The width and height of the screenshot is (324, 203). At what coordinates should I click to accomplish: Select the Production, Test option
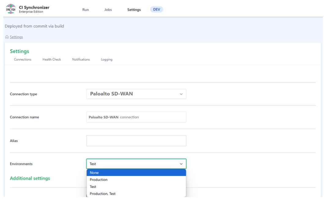pyautogui.click(x=136, y=194)
